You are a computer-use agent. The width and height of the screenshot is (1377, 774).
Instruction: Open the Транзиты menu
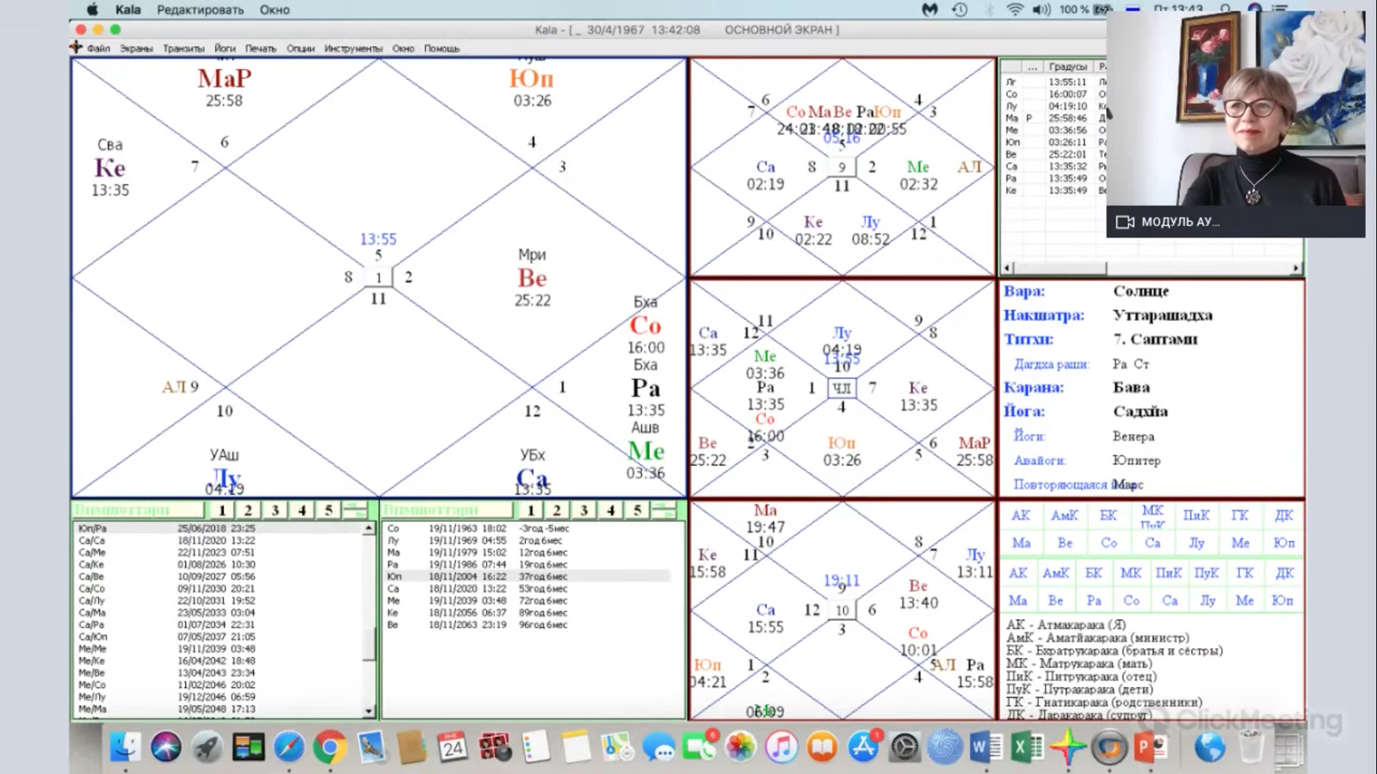[183, 49]
